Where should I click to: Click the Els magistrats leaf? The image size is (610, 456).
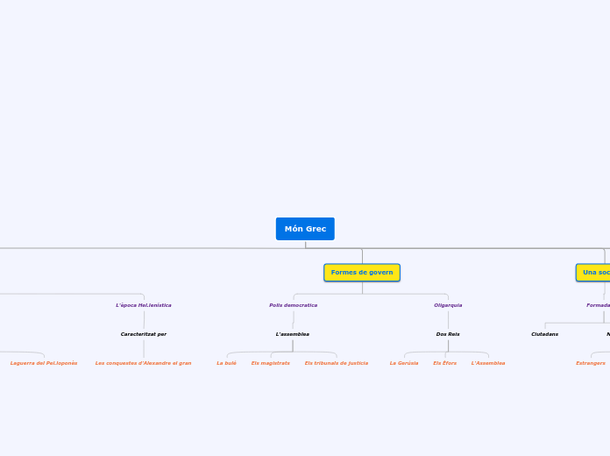271,363
